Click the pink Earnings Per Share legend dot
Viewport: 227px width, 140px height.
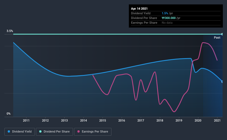tap(79, 131)
